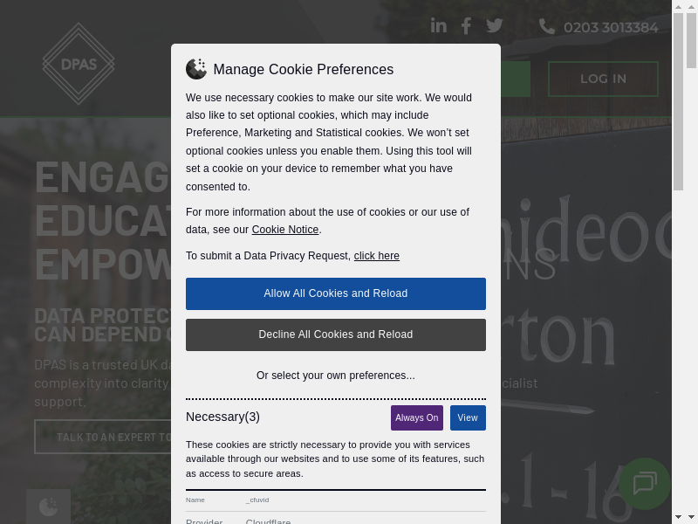Open the DPAS LinkedIn page icon
The height and width of the screenshot is (524, 698).
439,26
